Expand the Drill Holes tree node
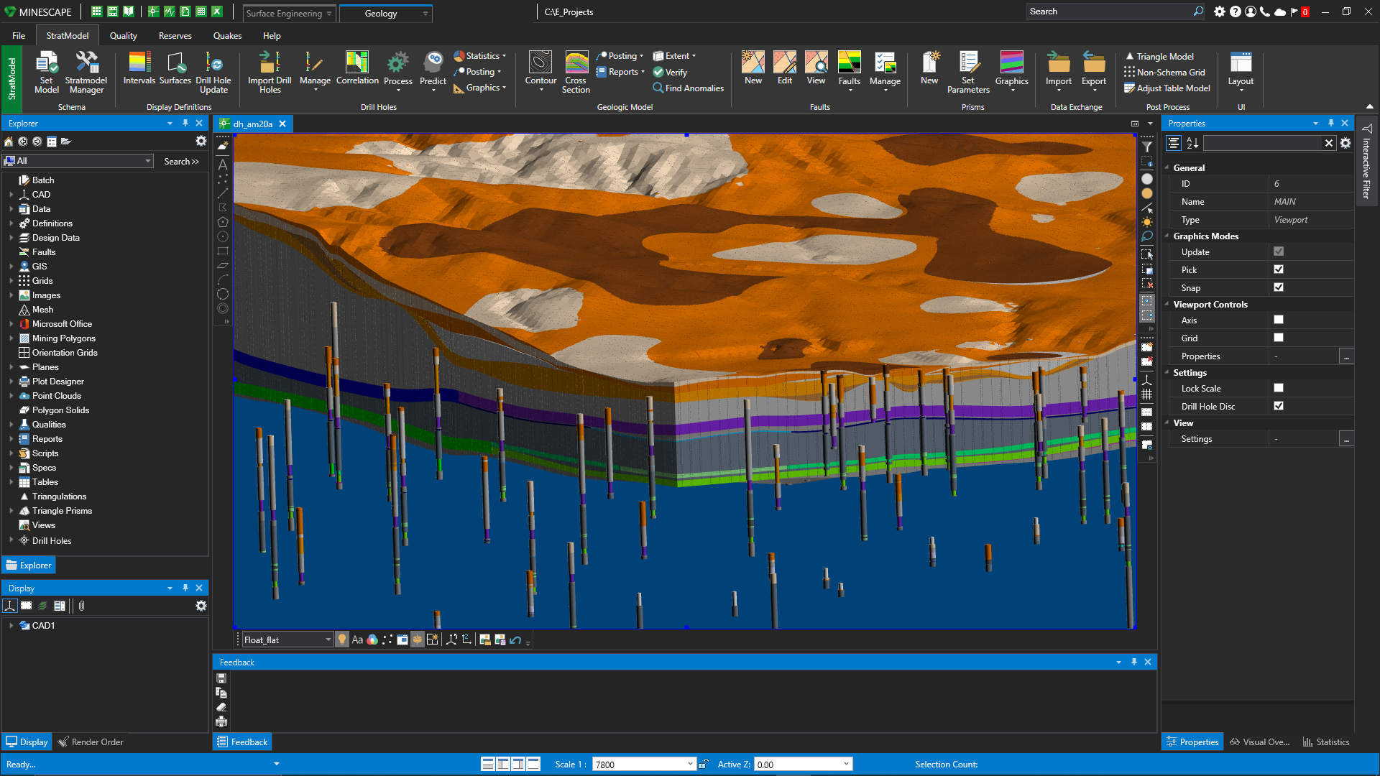This screenshot has height=776, width=1380. [11, 540]
